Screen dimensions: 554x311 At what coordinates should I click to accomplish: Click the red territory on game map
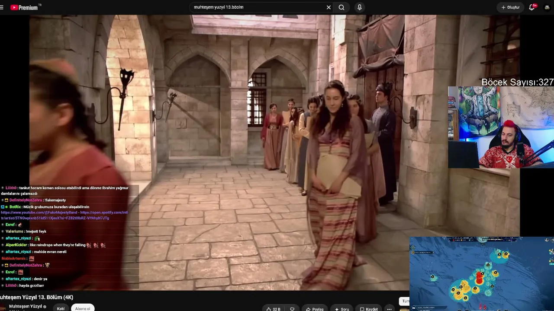(480, 277)
